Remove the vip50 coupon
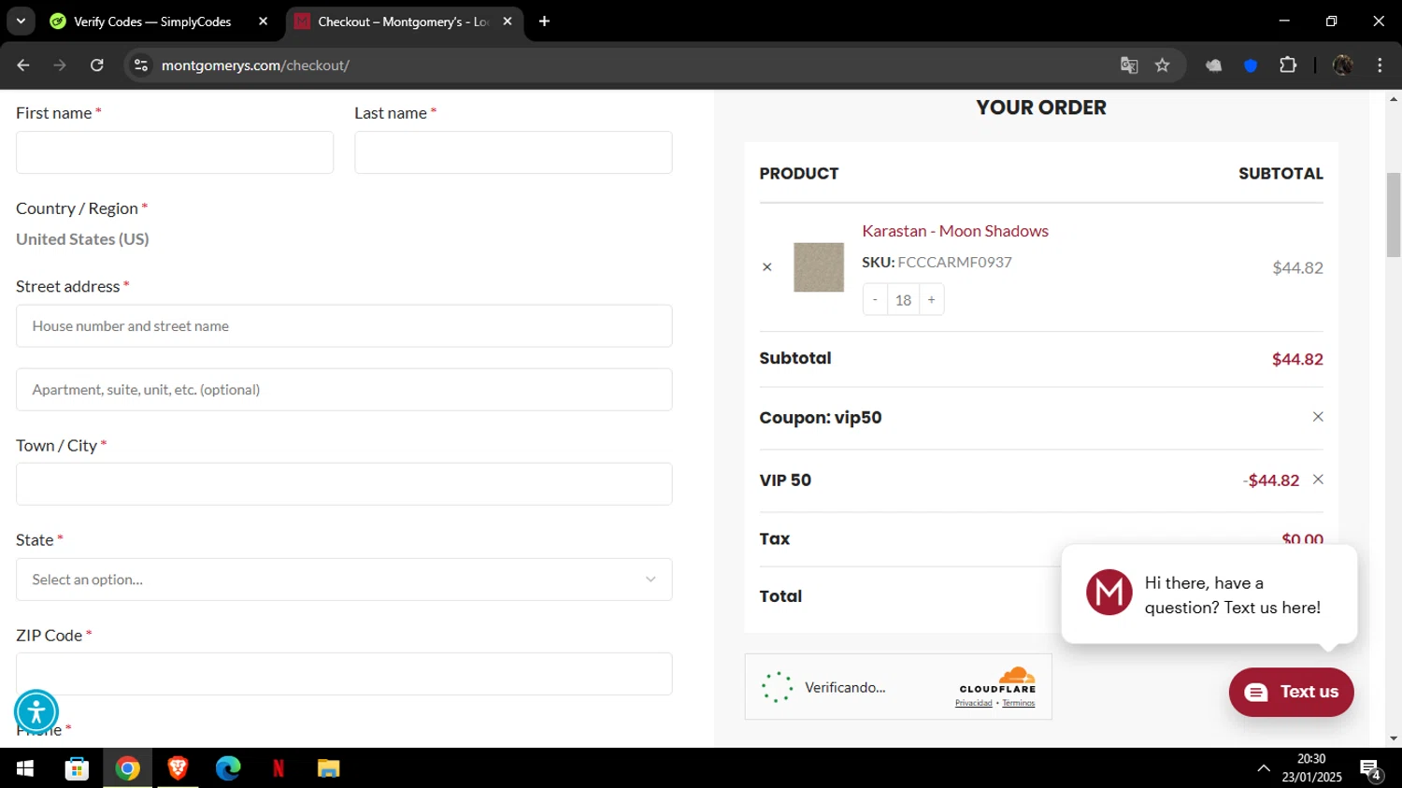This screenshot has height=788, width=1402. (1318, 417)
